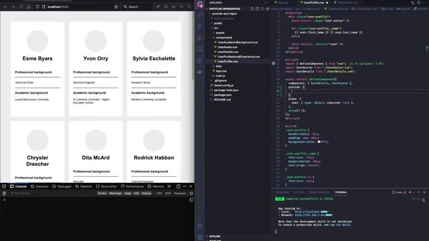Refresh the Explorer file tree
The image size is (429, 241).
(262, 9)
